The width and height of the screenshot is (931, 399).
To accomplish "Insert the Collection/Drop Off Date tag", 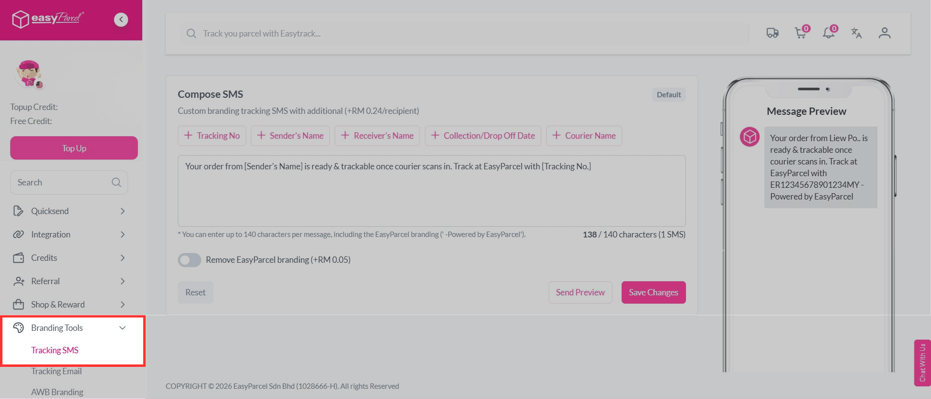I will (483, 136).
